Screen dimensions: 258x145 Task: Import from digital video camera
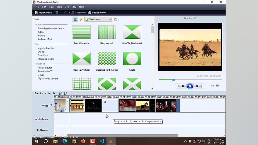click(51, 28)
